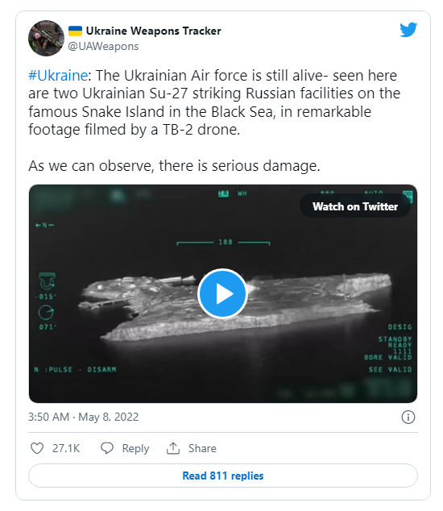
Task: Click the Ukrainian flag emoji
Action: pyautogui.click(x=75, y=31)
